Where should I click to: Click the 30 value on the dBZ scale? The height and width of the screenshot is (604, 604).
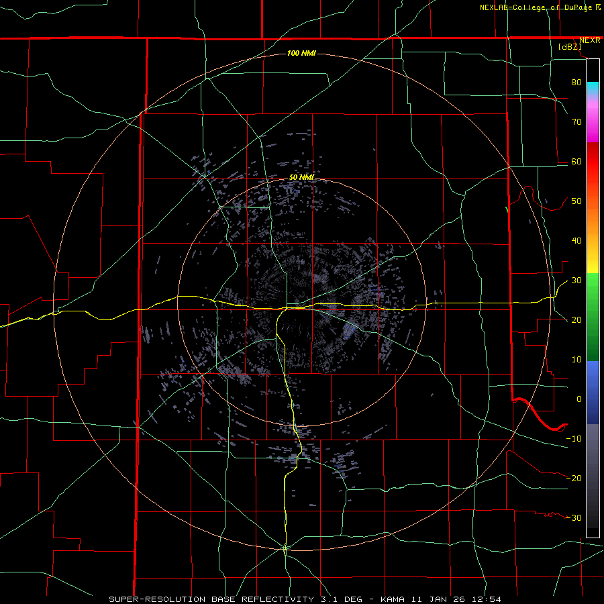pyautogui.click(x=576, y=280)
